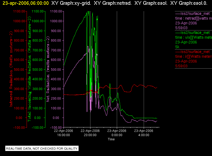Click the 'XY Graph:netrad.' title text
Image resolution: width=212 pixels, height=156 pixels.
(113, 3)
